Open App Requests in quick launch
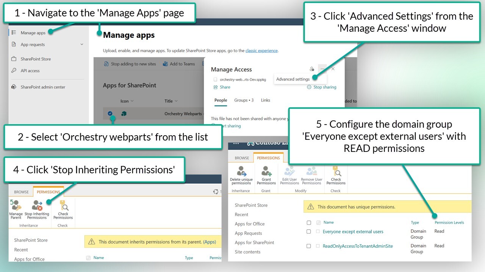 coord(248,233)
